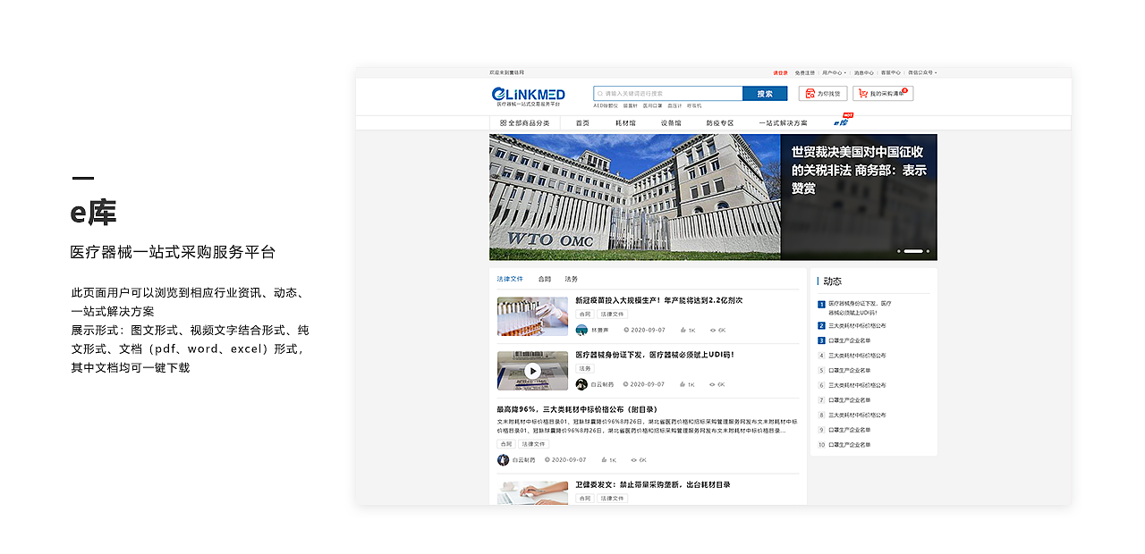Click the 医用口罩 hot keyword

tap(653, 105)
